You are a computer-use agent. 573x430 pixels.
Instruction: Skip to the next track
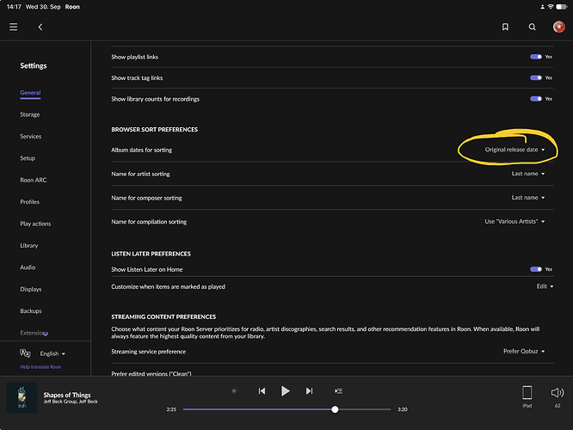pos(309,391)
